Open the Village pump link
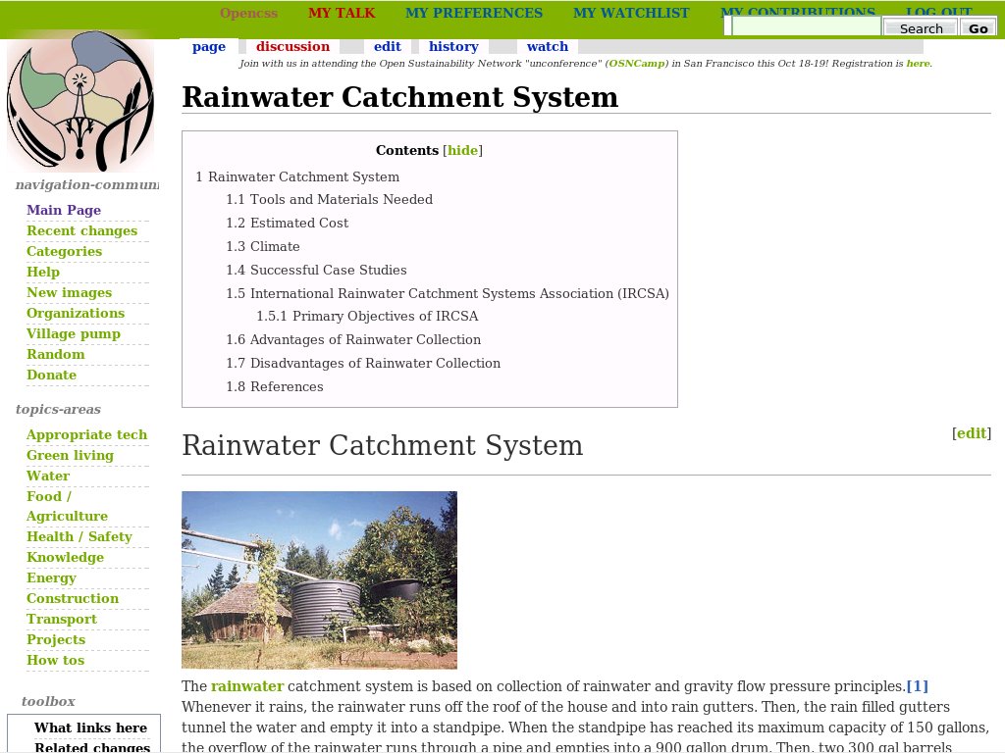Image resolution: width=1005 pixels, height=753 pixels. 74,333
